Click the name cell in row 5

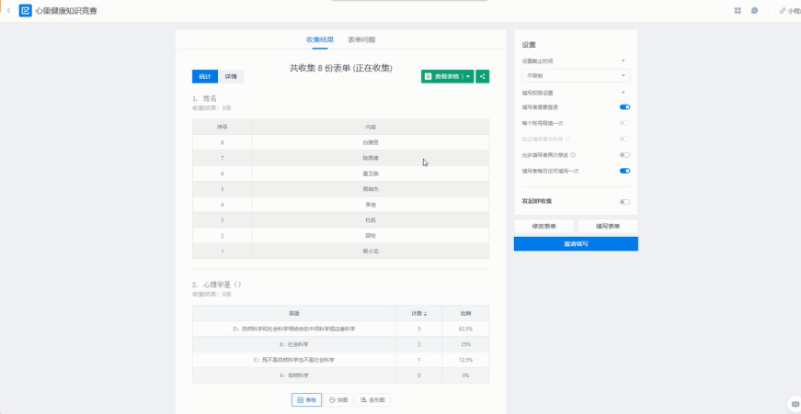(x=371, y=189)
